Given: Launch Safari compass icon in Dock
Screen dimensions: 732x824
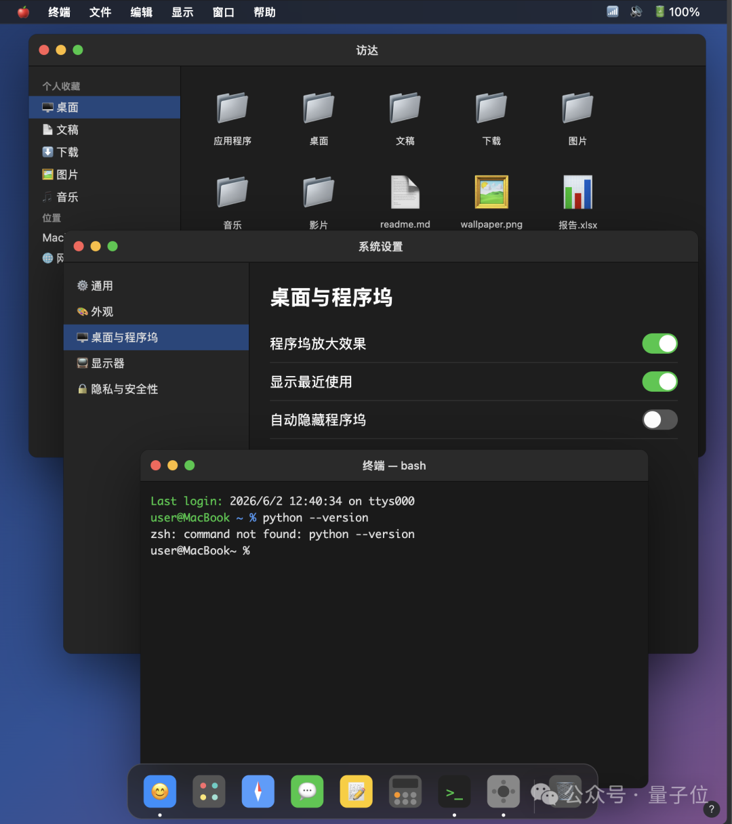Looking at the screenshot, I should (x=258, y=791).
